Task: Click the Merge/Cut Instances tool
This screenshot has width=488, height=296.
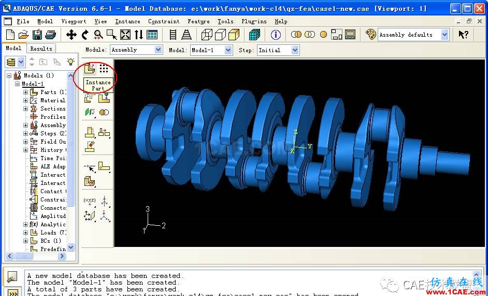Action: point(104,112)
